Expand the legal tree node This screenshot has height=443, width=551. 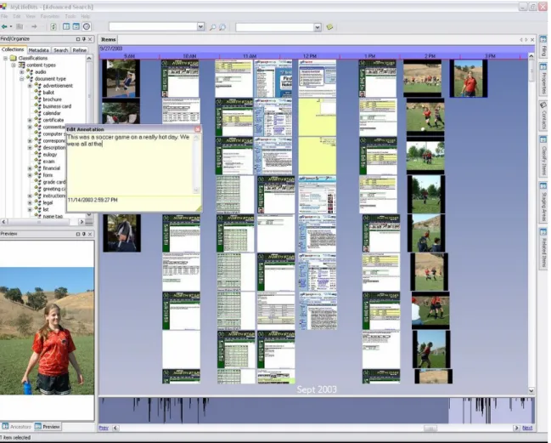pyautogui.click(x=30, y=202)
